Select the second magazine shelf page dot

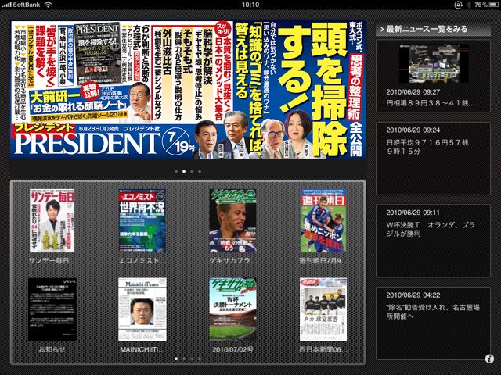coord(184,359)
